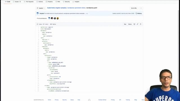Open the master branch dropdown
The width and height of the screenshot is (180, 101).
(40, 8)
